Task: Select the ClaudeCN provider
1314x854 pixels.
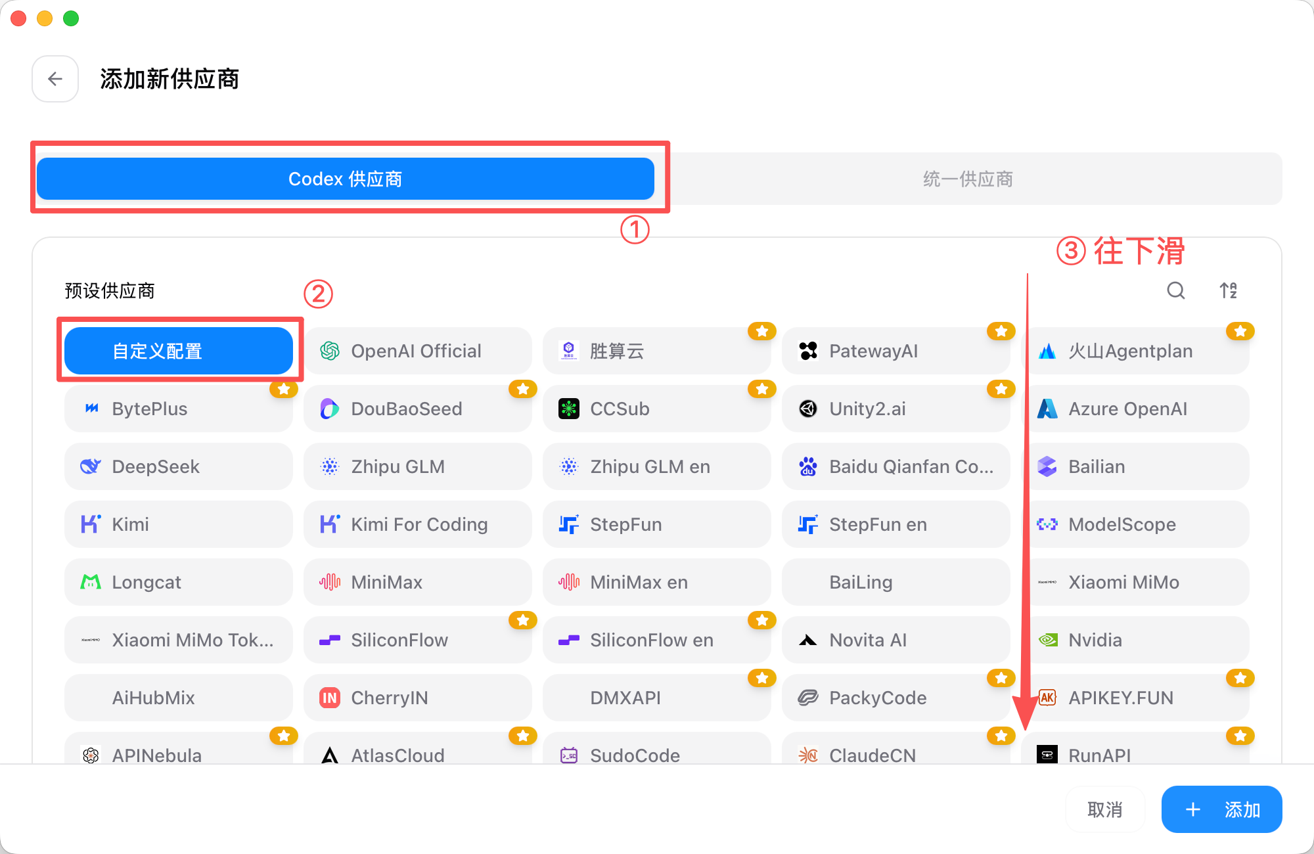Action: coord(896,749)
